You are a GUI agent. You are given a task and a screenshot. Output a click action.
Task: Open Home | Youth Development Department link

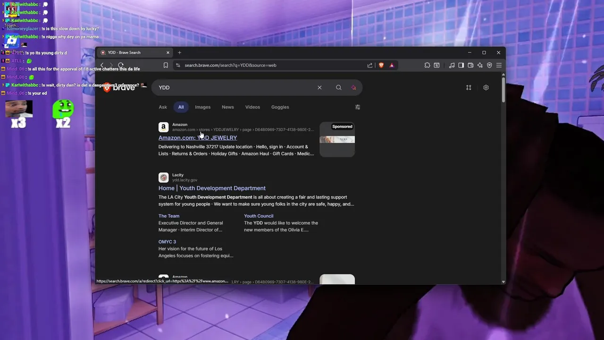click(x=212, y=188)
